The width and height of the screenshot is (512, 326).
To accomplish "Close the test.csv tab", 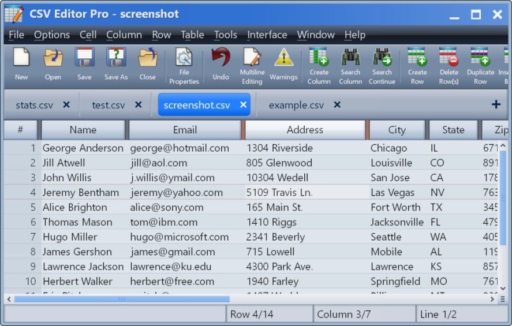I will 139,105.
